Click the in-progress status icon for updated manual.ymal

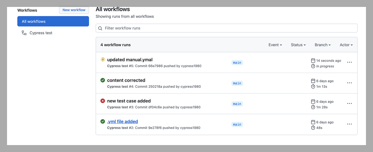click(103, 60)
